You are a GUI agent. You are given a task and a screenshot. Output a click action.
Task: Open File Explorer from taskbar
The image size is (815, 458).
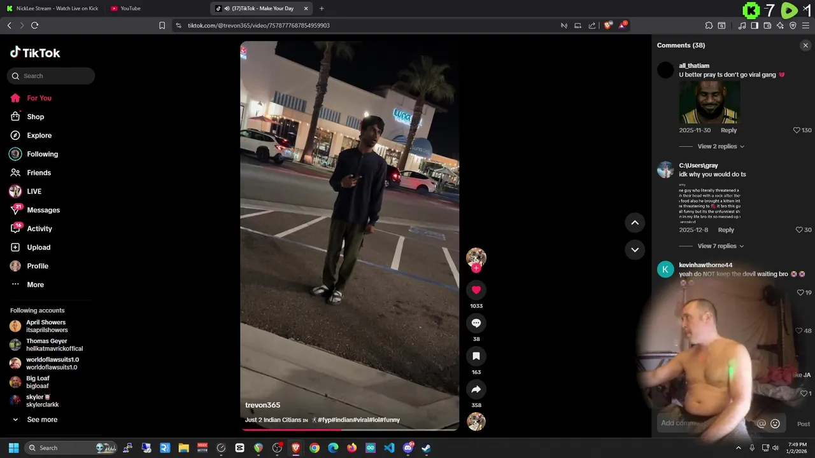point(183,448)
